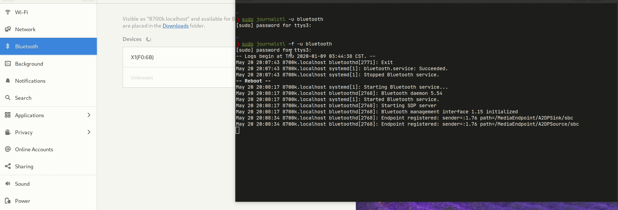Click the 'bluetoothd[2771]: Exit' log line
Image resolution: width=618 pixels, height=210 pixels.
[x=314, y=62]
